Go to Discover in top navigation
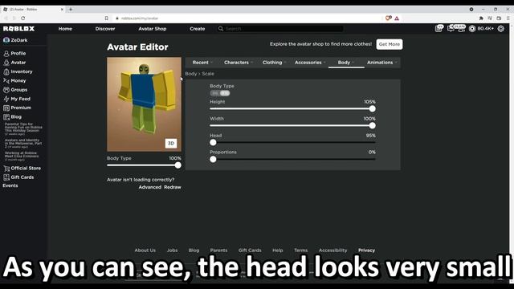This screenshot has height=289, width=514. pos(105,29)
